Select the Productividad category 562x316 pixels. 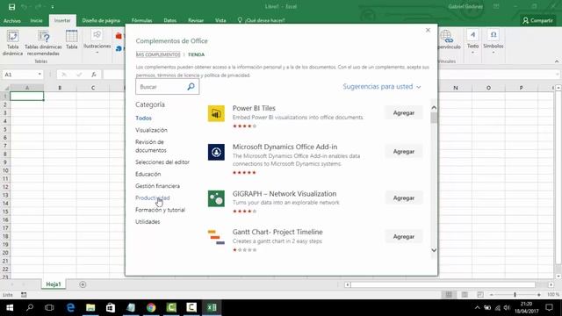pos(152,197)
